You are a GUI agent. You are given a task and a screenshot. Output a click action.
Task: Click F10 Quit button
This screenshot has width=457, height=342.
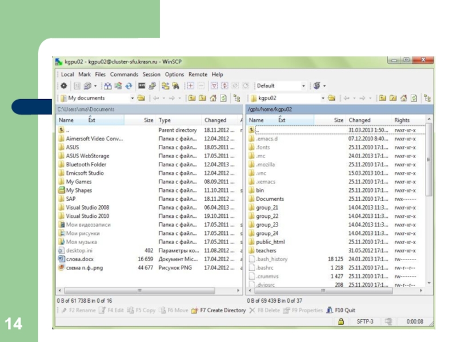point(341,311)
